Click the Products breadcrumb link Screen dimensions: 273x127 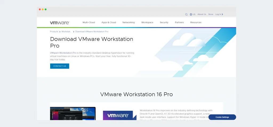coord(54,31)
